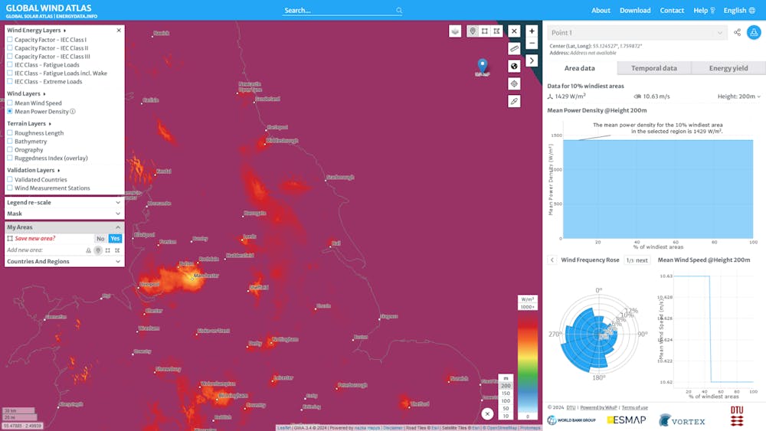Viewport: 766px width, 431px height.
Task: Open the Height: 200m dropdown
Action: 738,96
